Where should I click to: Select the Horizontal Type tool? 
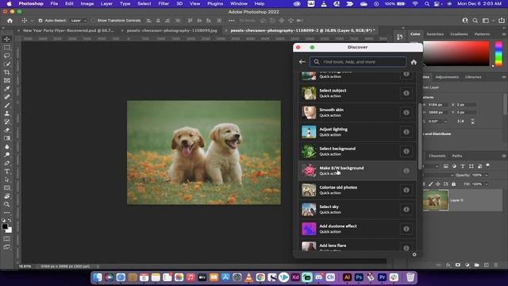click(7, 172)
